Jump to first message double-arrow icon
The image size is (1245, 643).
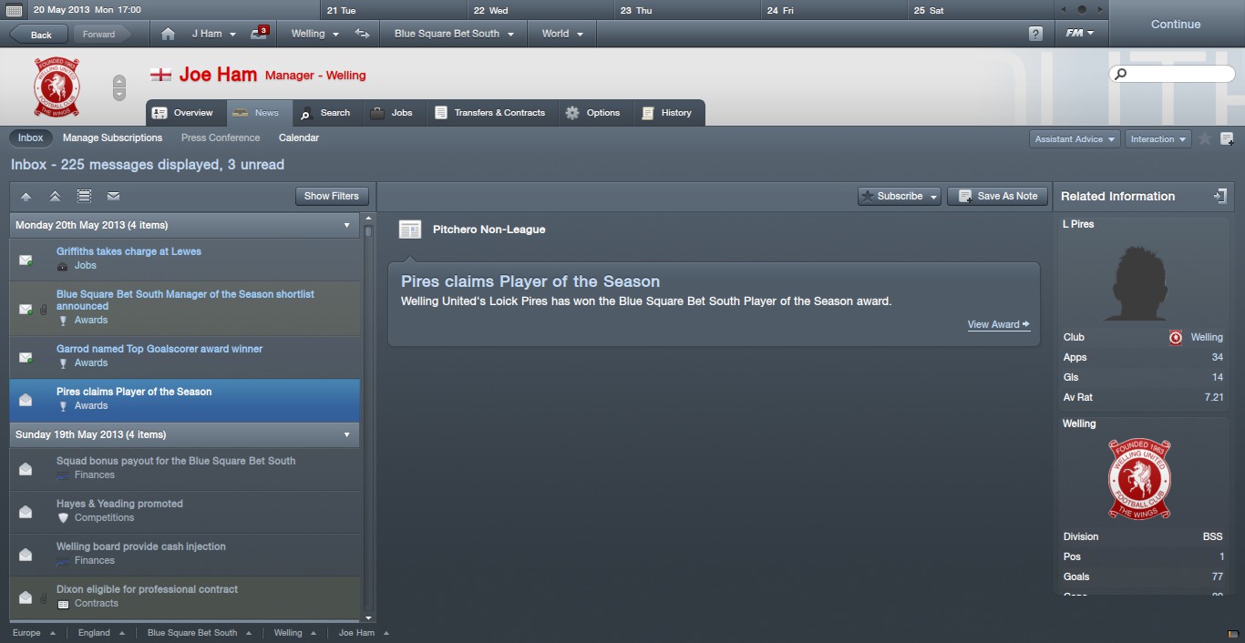tap(55, 196)
